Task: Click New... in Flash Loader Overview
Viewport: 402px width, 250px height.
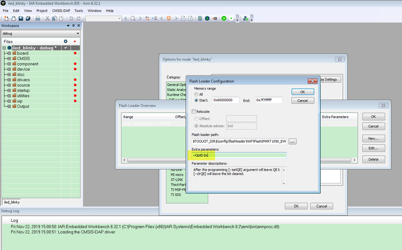Action: click(x=373, y=138)
